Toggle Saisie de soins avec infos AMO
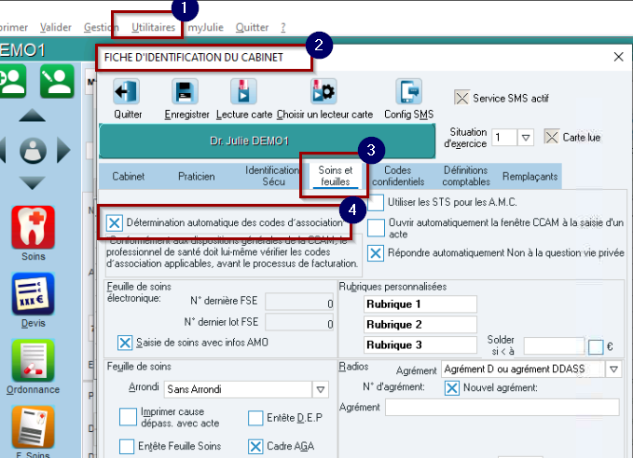This screenshot has height=458, width=633. (x=125, y=343)
